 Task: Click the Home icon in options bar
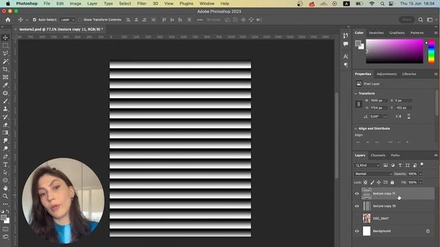coord(8,20)
